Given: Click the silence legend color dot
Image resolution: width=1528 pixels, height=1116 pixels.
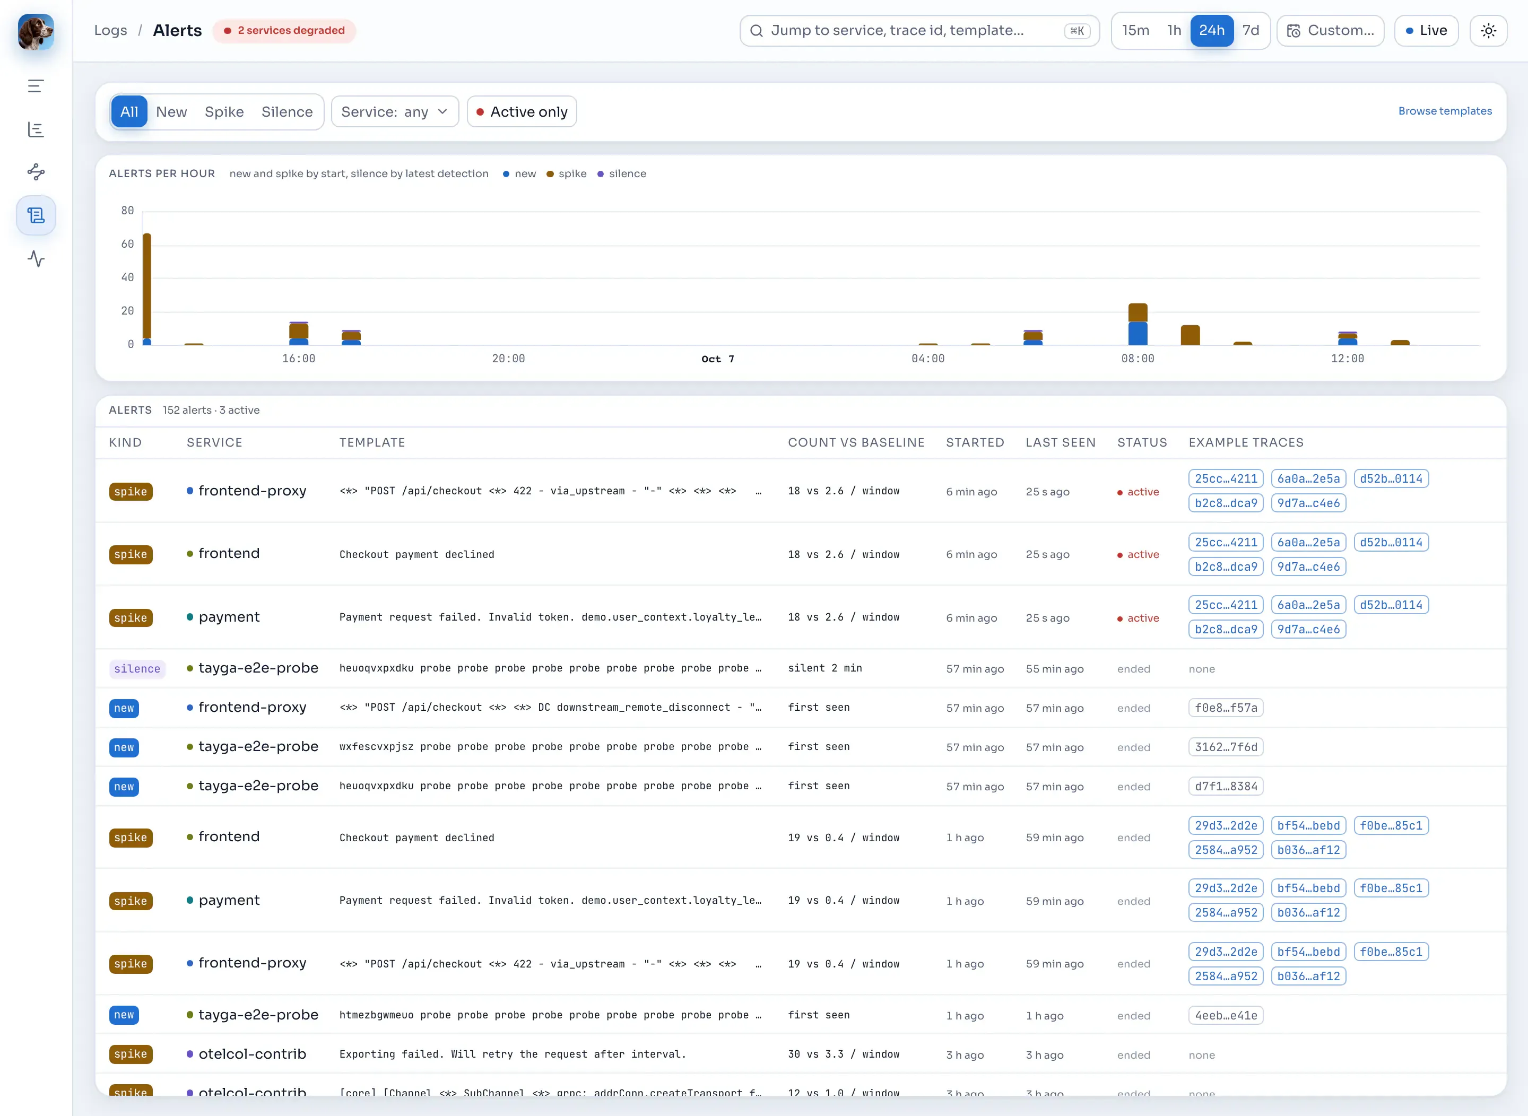Looking at the screenshot, I should [601, 173].
